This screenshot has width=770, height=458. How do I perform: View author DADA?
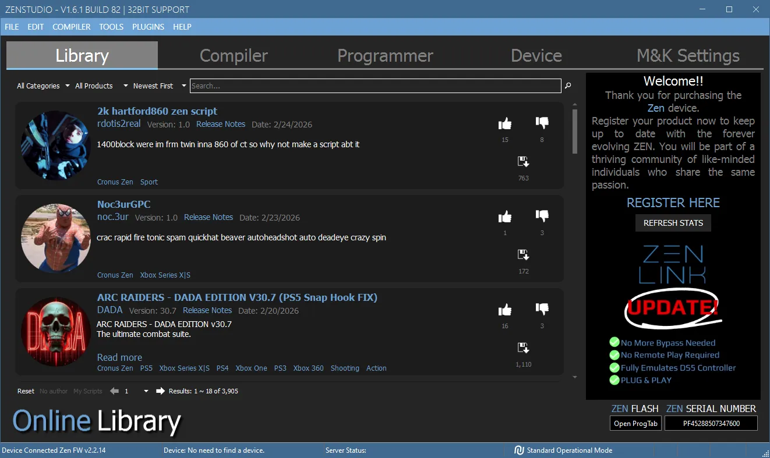pos(110,310)
